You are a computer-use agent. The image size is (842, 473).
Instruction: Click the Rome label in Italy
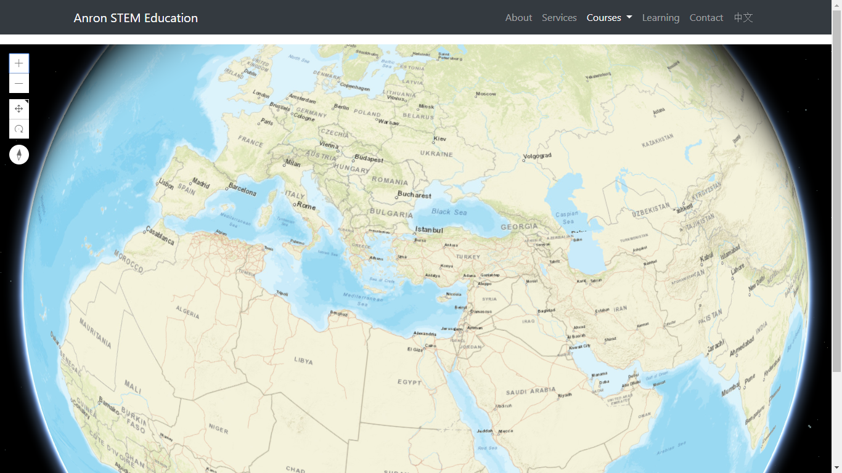tap(306, 206)
